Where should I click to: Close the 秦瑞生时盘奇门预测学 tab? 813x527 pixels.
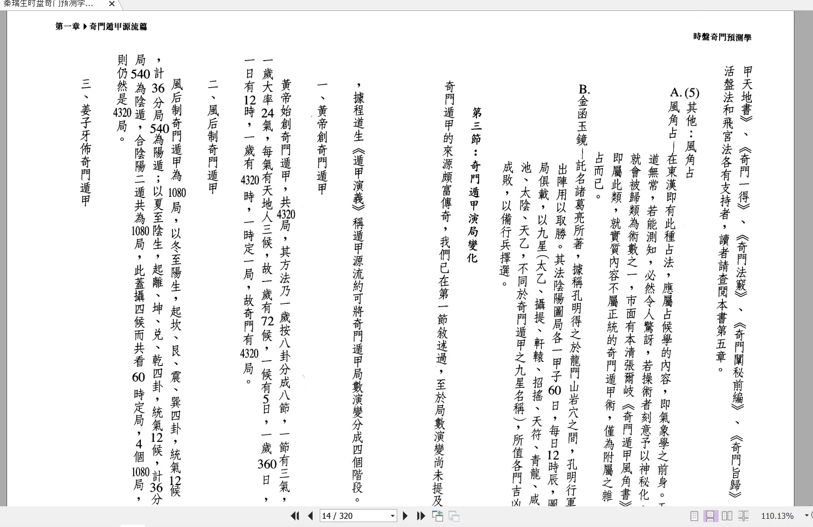111,4
